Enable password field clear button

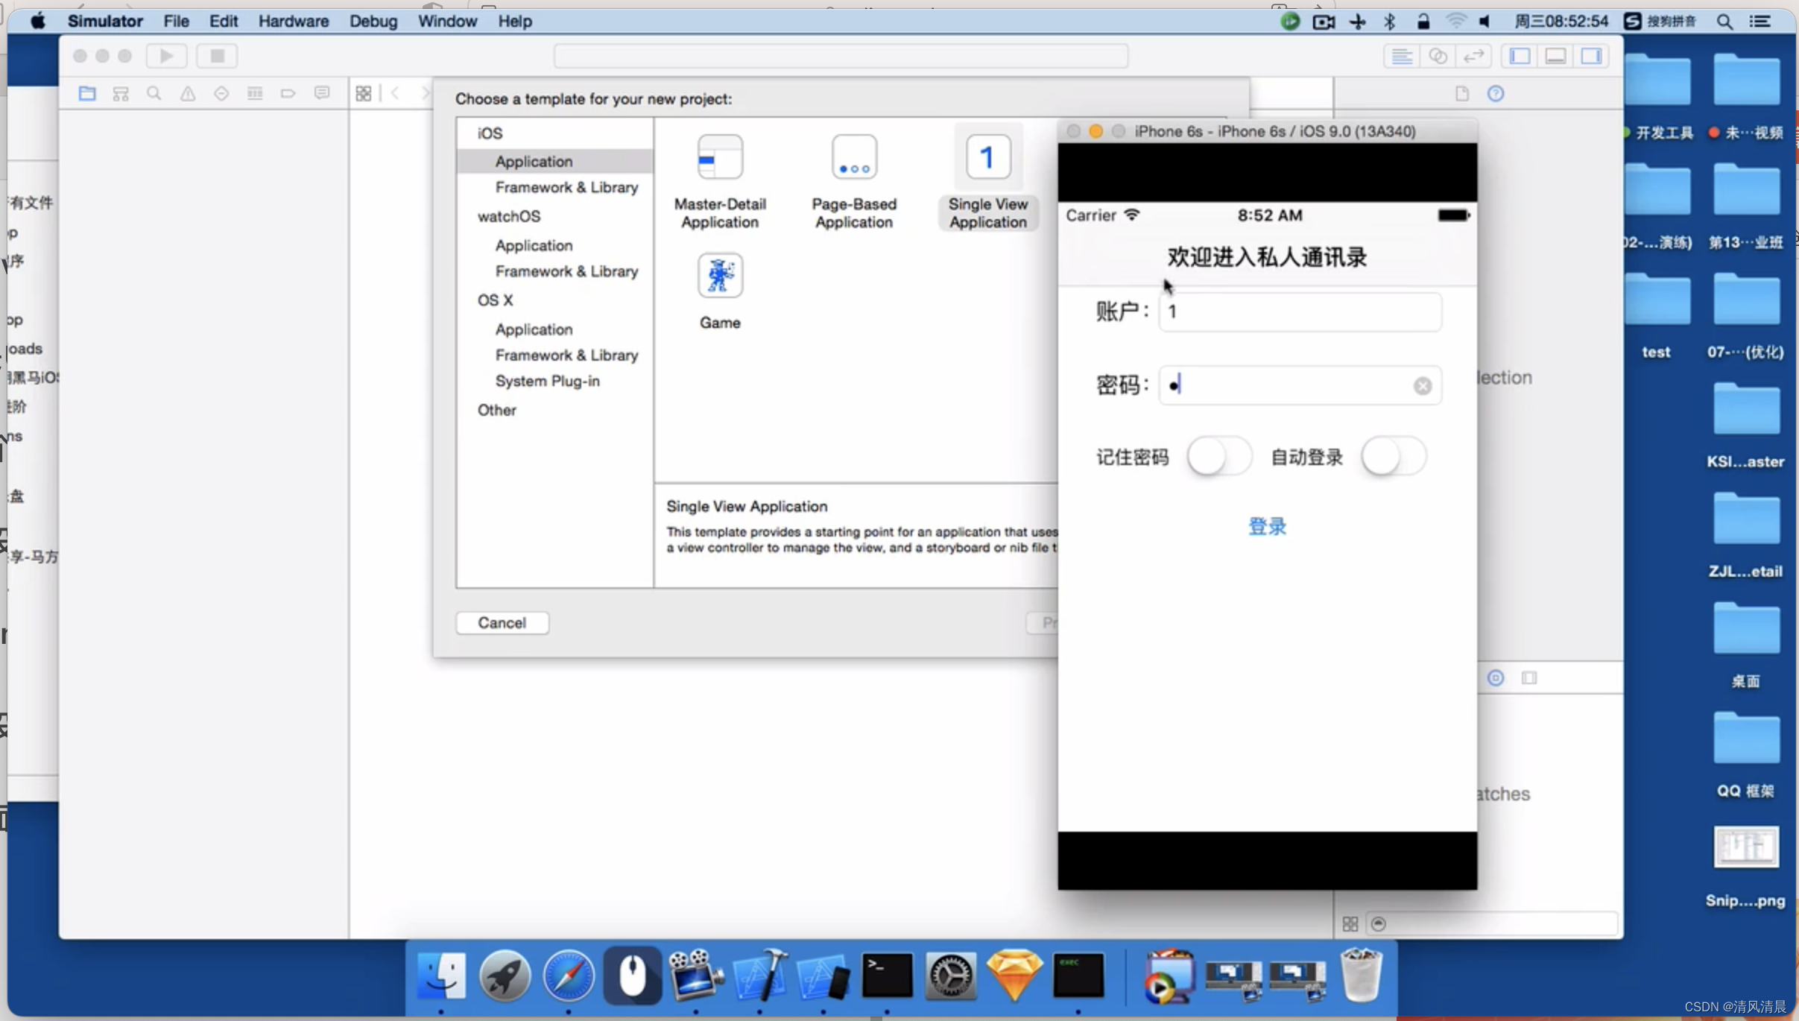pos(1422,383)
